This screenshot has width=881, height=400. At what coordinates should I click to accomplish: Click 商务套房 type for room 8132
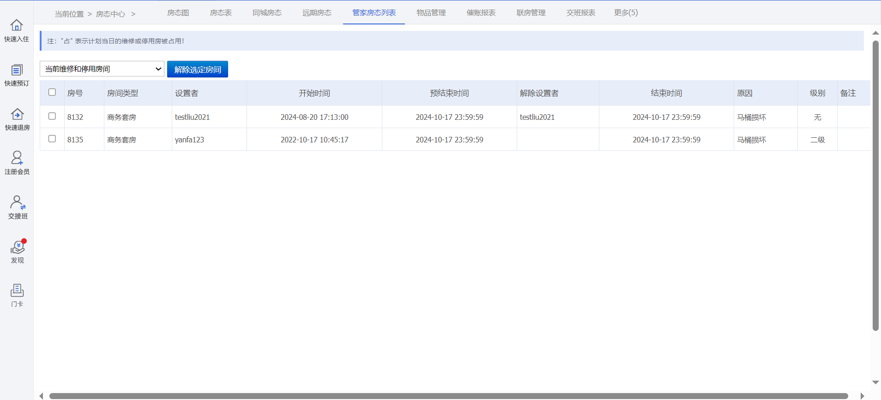(x=121, y=117)
